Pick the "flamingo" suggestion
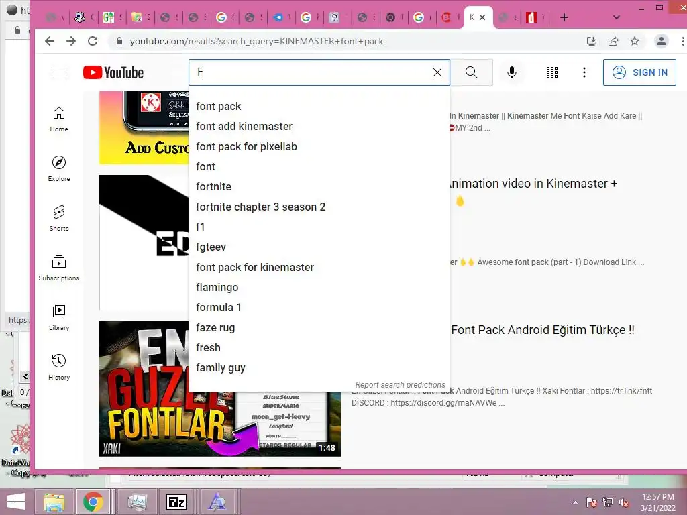The width and height of the screenshot is (687, 515). pos(319,288)
